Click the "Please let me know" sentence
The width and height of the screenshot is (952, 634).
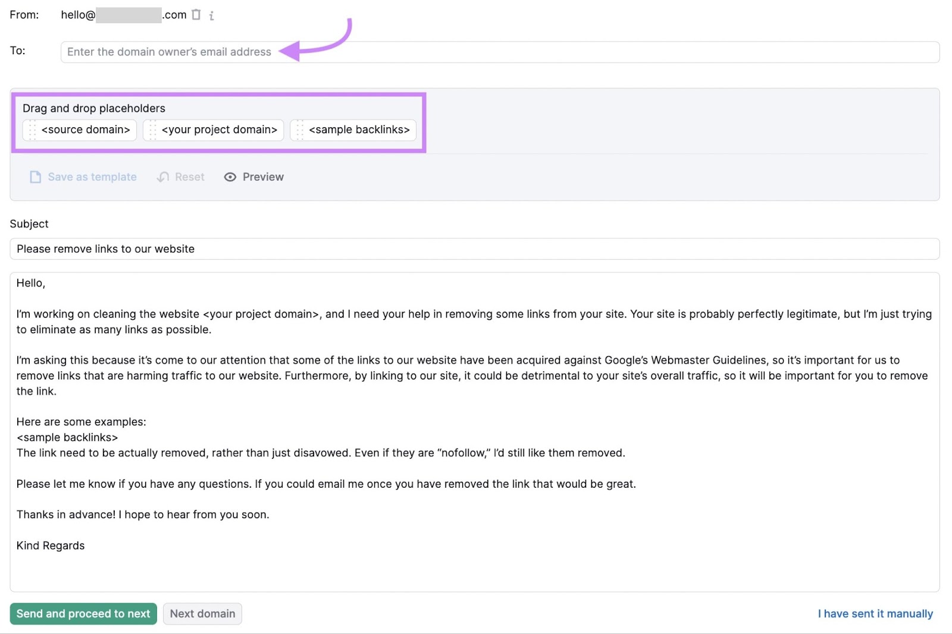click(x=326, y=484)
